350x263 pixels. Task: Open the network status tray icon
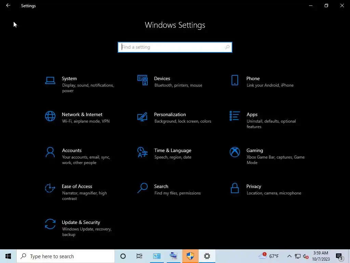(x=298, y=256)
